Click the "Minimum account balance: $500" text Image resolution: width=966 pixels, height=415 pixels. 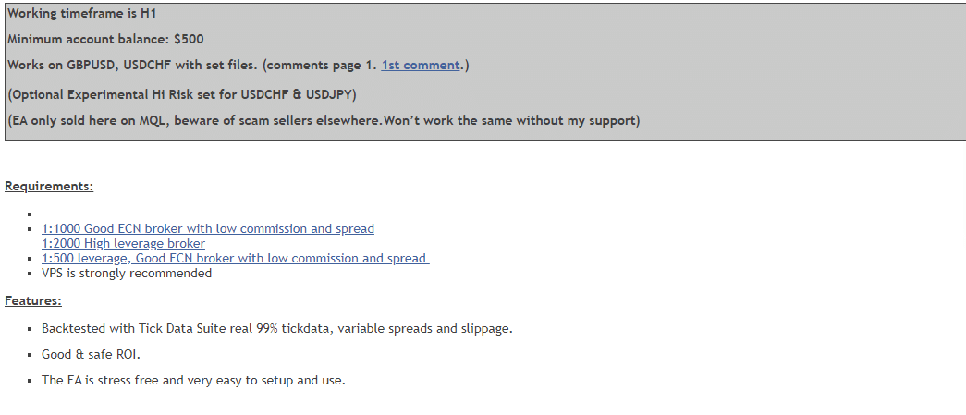point(104,39)
